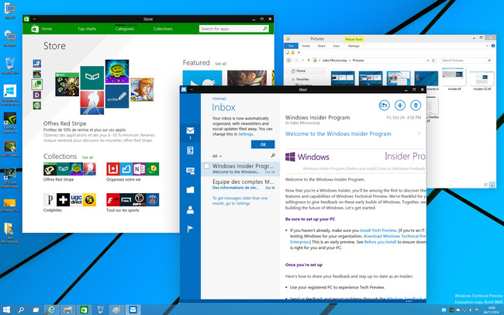This screenshot has height=315, width=504.
Task: Open File tab in Pictures explorer
Action: coord(291,46)
